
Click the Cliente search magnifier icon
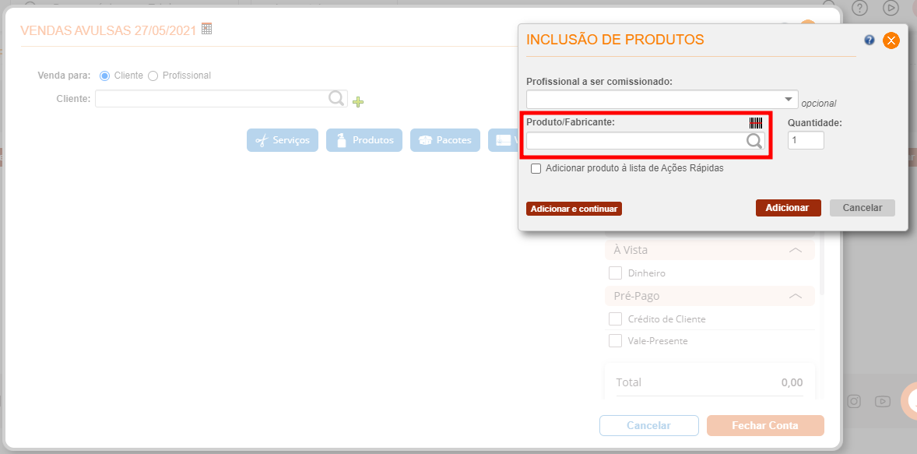[336, 97]
